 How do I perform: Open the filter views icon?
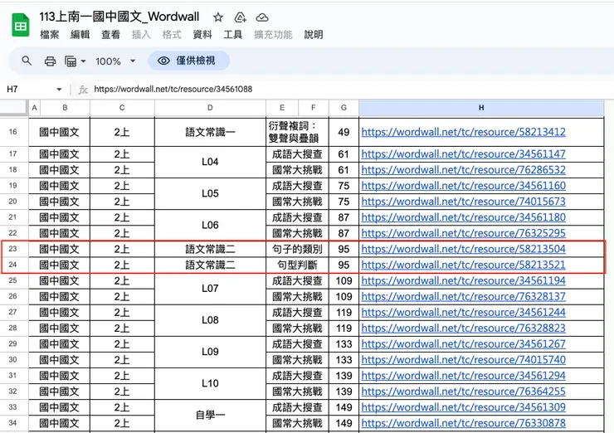pyautogui.click(x=71, y=61)
